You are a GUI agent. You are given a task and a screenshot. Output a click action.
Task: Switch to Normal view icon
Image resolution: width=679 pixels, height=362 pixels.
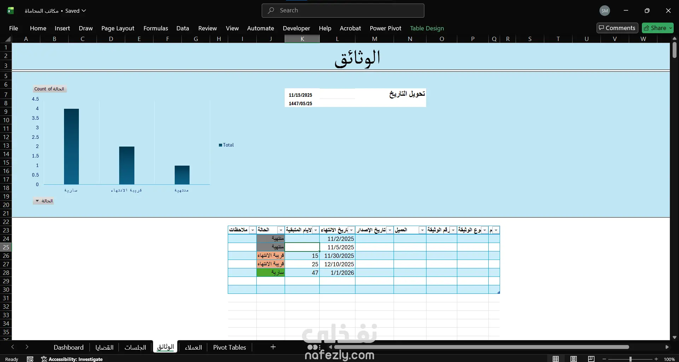(556, 359)
